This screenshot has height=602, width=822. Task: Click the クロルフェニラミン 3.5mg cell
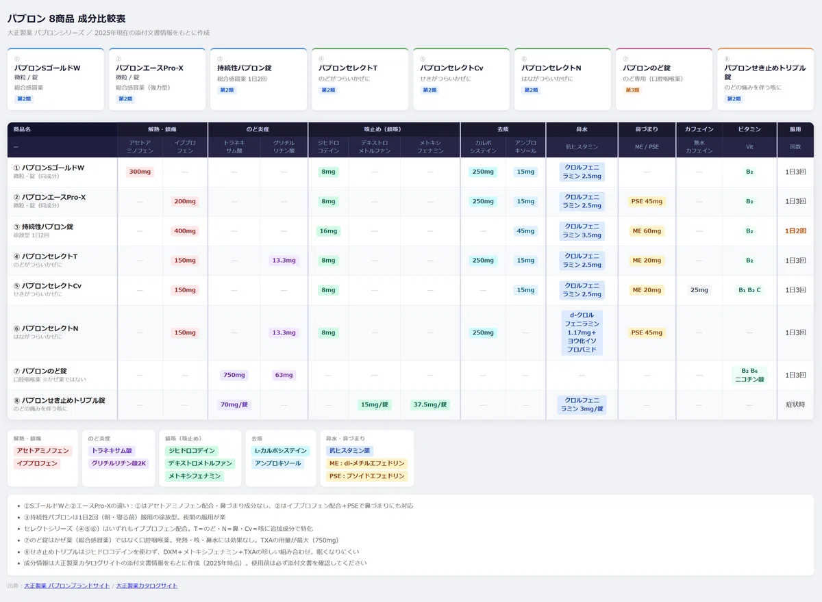[x=582, y=231]
